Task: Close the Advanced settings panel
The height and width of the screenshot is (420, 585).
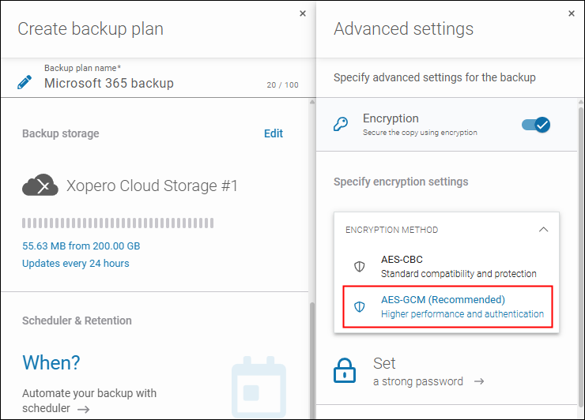Action: 572,13
